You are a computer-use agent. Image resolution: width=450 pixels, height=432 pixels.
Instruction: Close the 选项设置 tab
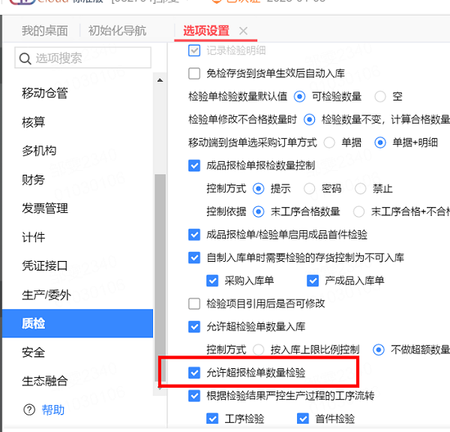point(243,31)
